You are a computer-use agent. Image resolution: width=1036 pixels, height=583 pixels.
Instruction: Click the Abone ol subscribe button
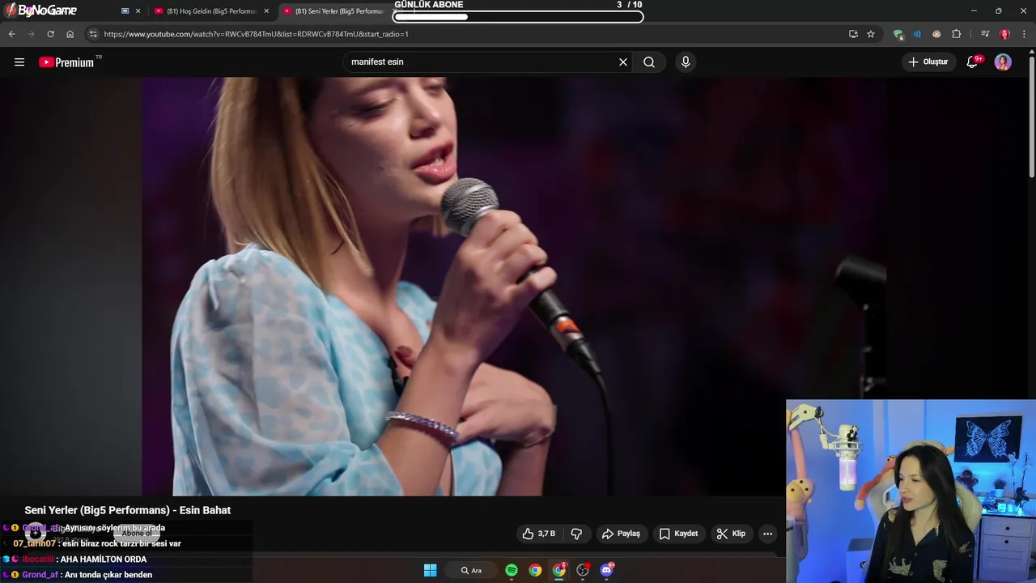point(136,534)
